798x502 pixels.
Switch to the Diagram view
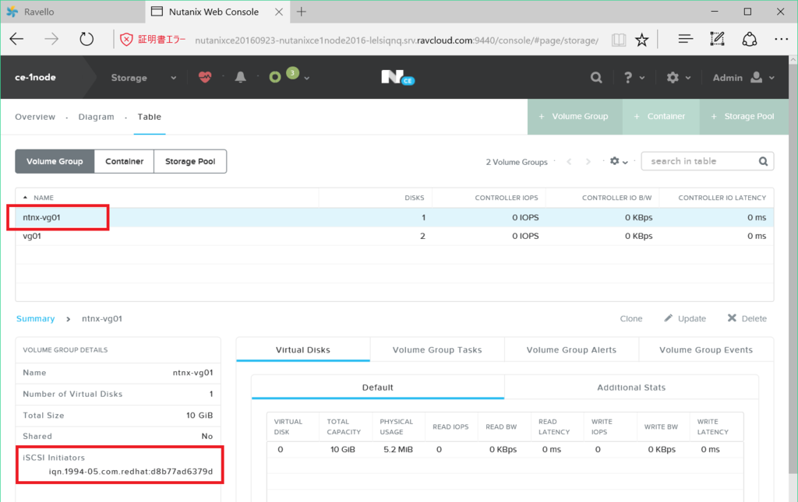pos(96,117)
